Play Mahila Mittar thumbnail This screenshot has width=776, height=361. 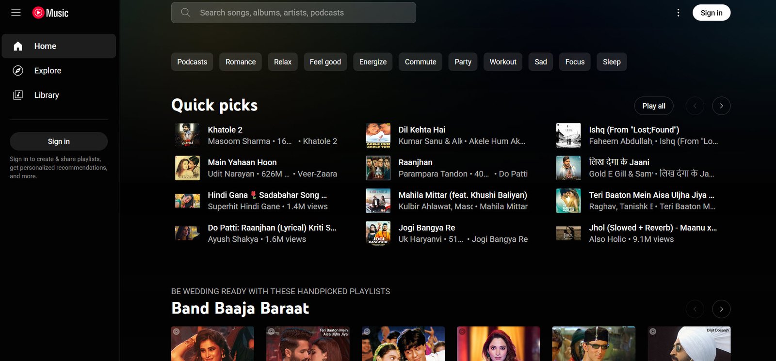(x=378, y=201)
